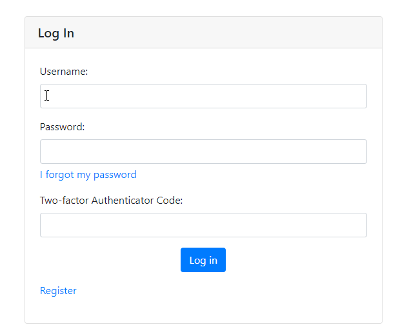Start password recovery via forgot password link
409x336 pixels.
[88, 175]
